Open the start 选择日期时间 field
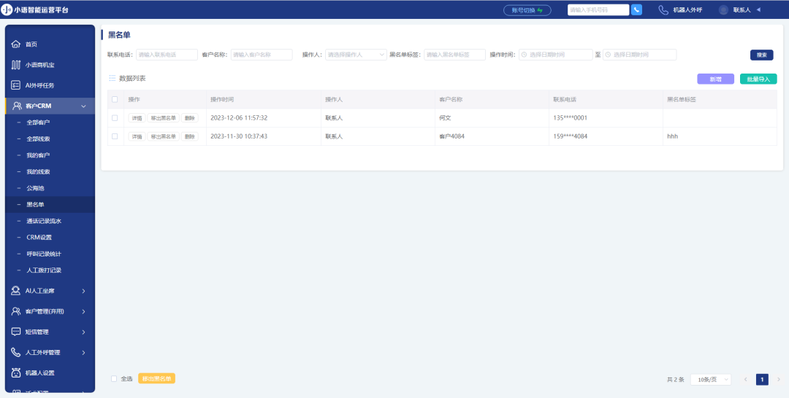The height and width of the screenshot is (398, 789). (555, 55)
